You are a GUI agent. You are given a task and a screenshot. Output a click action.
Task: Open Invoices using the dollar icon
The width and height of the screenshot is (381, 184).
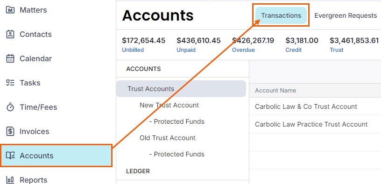coord(10,132)
